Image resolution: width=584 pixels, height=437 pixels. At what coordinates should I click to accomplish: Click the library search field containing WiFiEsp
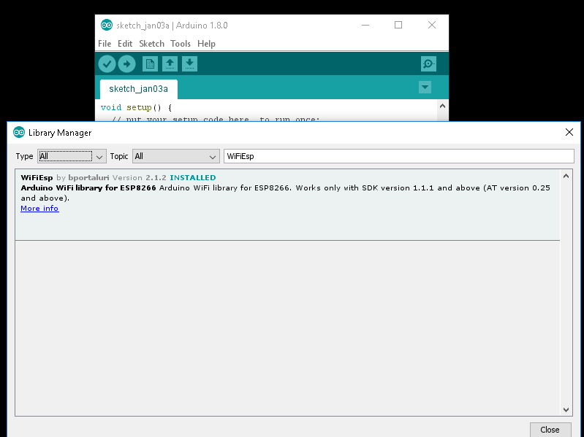tap(399, 156)
